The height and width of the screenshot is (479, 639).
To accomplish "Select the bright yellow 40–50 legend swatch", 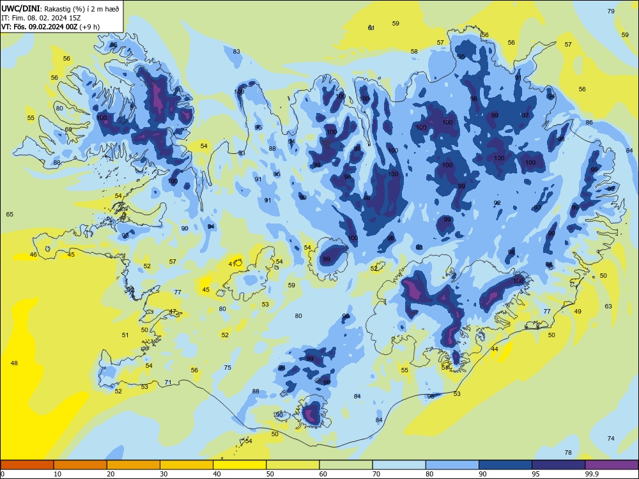I will (240, 465).
